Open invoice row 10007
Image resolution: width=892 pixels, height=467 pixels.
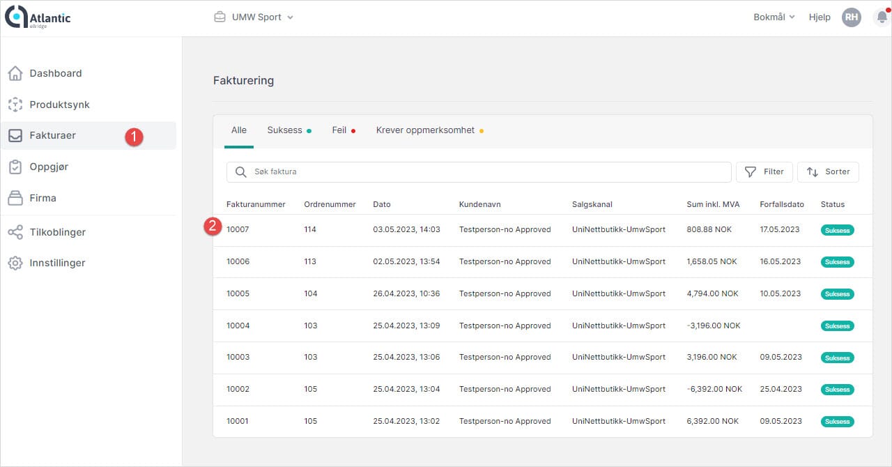point(238,229)
